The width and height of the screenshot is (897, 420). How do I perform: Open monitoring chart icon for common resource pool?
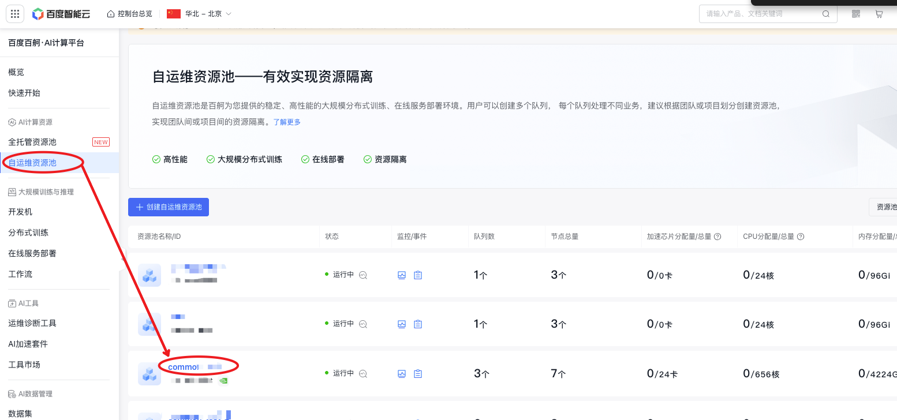point(402,374)
